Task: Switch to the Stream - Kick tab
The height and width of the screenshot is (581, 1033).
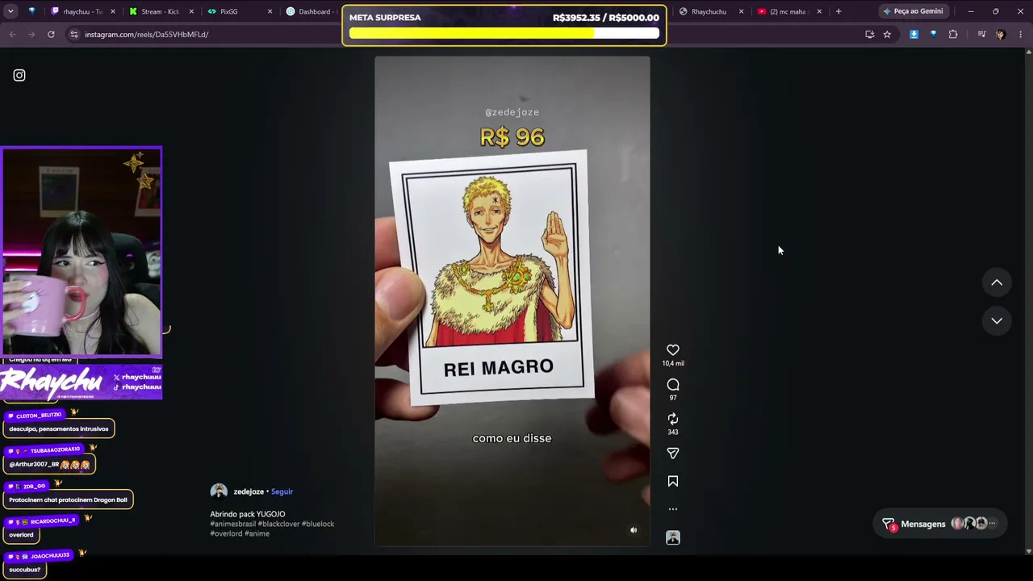Action: pos(161,11)
